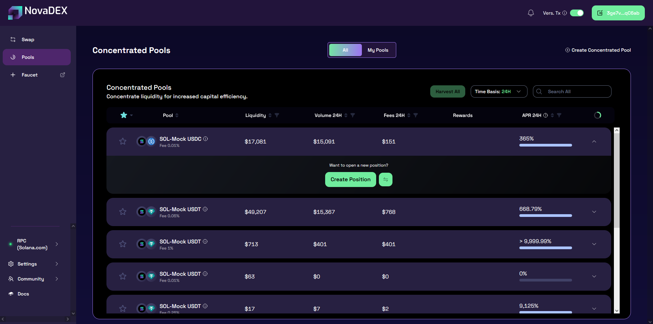Click the NovaDEX logo
Viewport: 653px width, 324px height.
click(x=38, y=12)
